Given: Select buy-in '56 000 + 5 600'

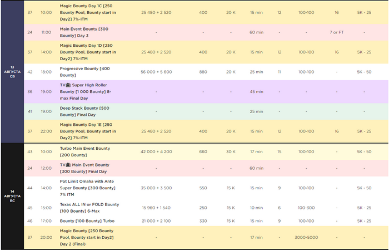Looking at the screenshot, I should point(156,72).
